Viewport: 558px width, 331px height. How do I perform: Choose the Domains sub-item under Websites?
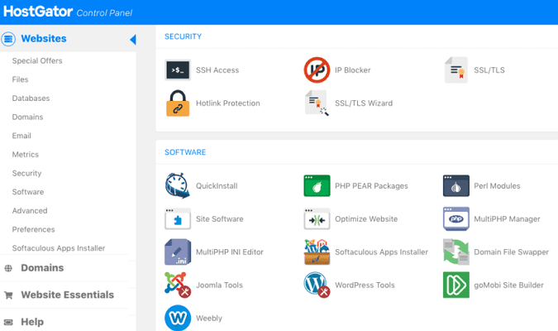tap(27, 117)
